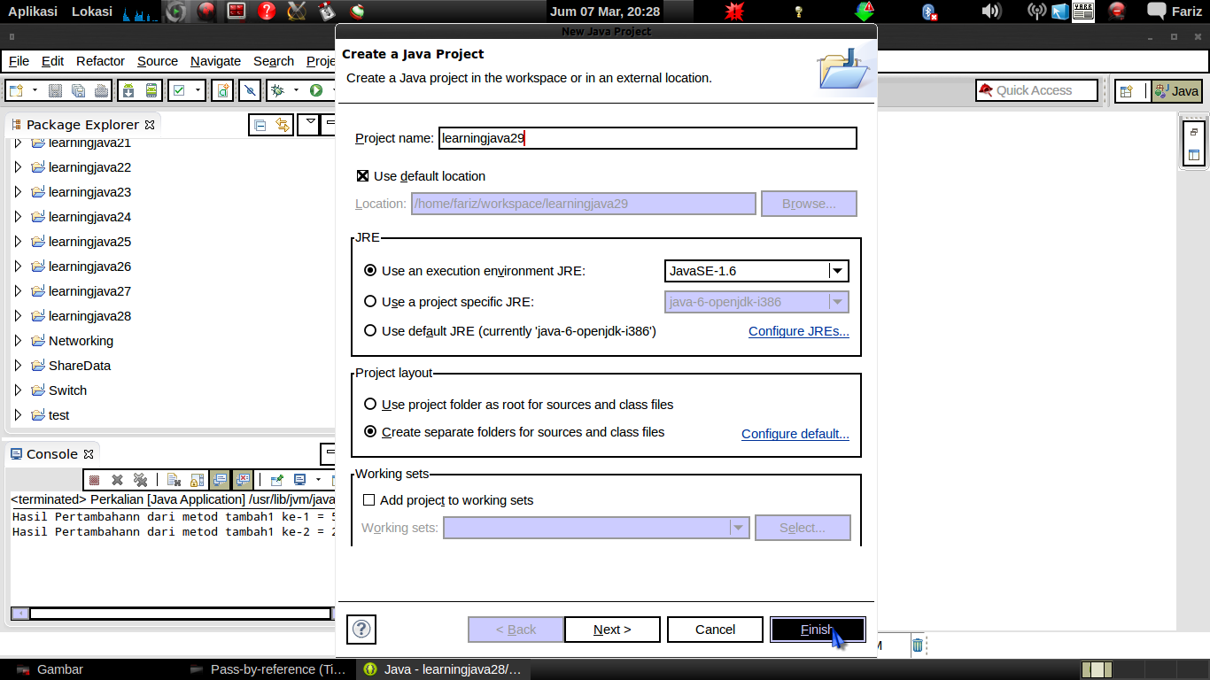The image size is (1210, 680).
Task: Toggle Show Console on standard error icon
Action: [x=243, y=480]
